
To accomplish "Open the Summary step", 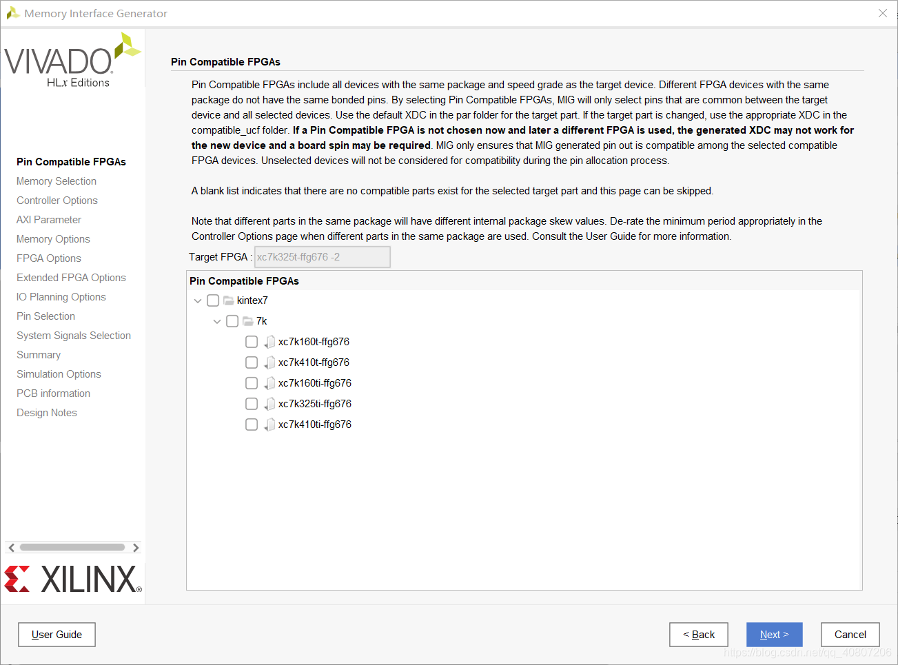I will point(39,355).
